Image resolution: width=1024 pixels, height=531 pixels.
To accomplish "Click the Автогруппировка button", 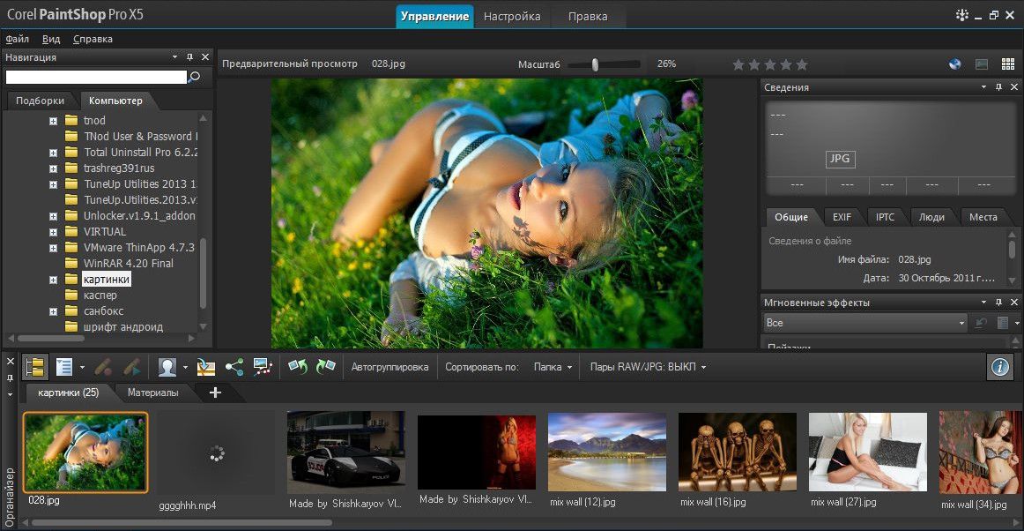I will pos(390,367).
